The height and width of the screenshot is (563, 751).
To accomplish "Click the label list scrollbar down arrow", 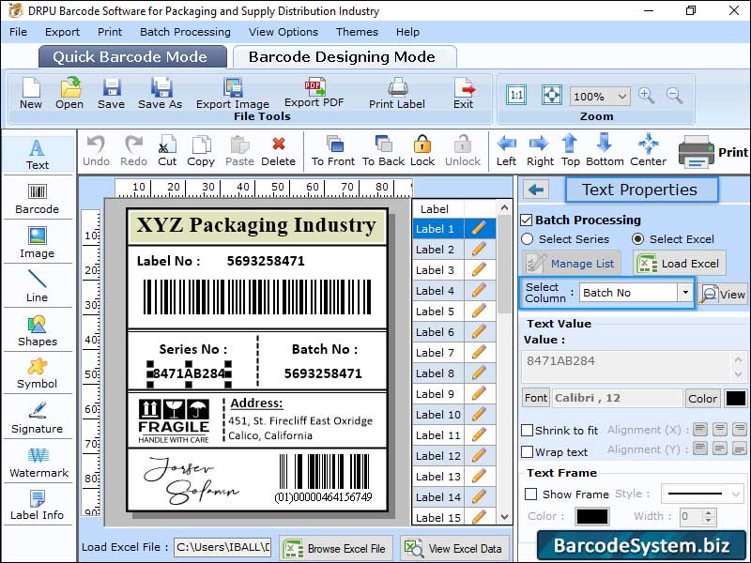I will (504, 517).
